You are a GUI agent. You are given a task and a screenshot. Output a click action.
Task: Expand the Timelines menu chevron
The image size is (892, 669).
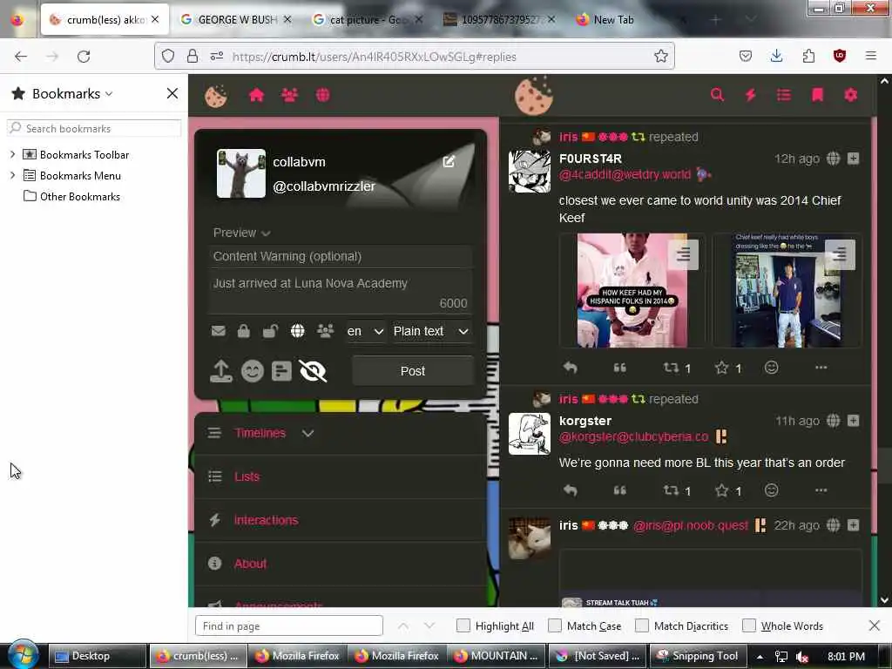(x=307, y=434)
